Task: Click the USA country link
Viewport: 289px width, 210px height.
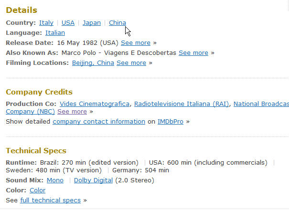Action: tap(68, 23)
